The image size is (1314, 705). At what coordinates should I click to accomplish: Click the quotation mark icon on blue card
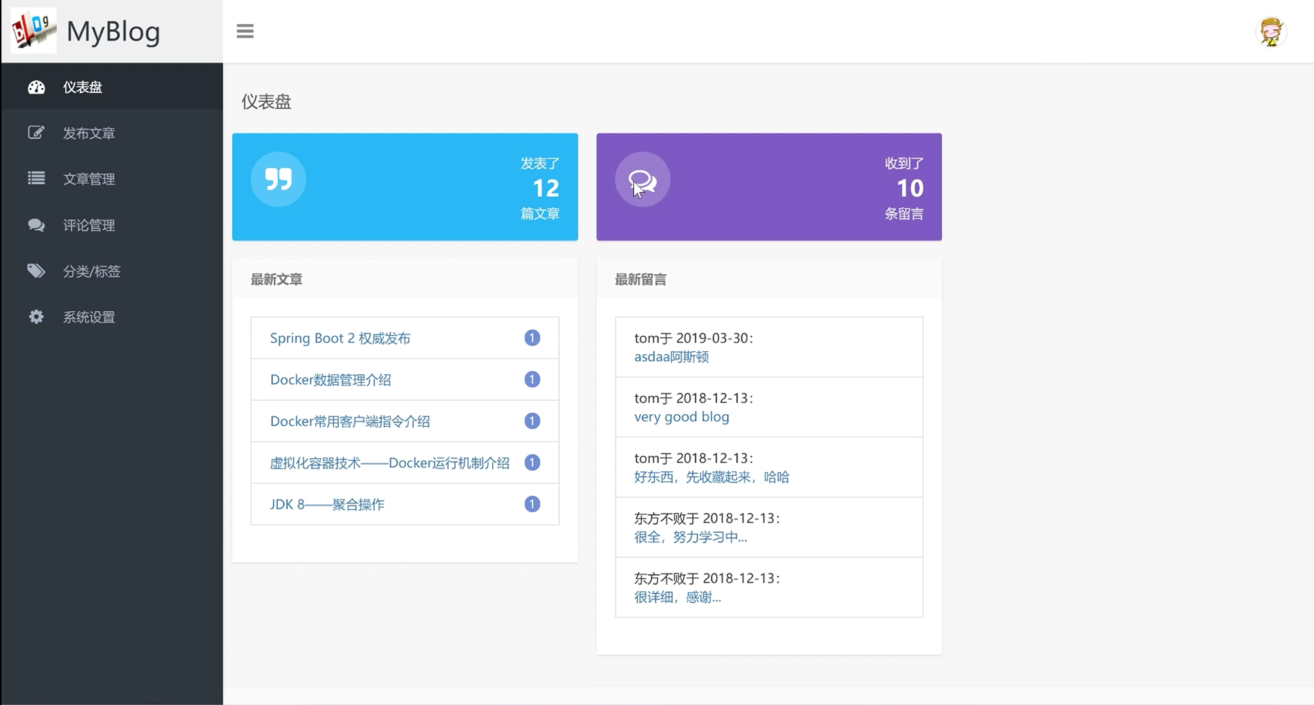(x=278, y=179)
